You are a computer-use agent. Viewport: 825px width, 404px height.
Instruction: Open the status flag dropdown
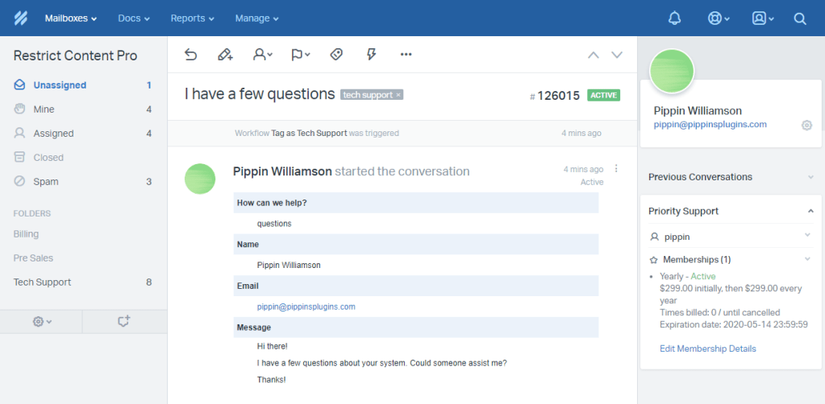click(301, 54)
